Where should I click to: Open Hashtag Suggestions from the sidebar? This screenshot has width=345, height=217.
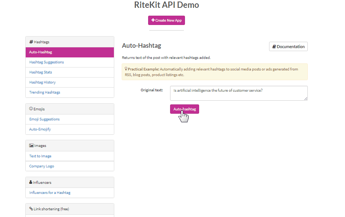[47, 62]
